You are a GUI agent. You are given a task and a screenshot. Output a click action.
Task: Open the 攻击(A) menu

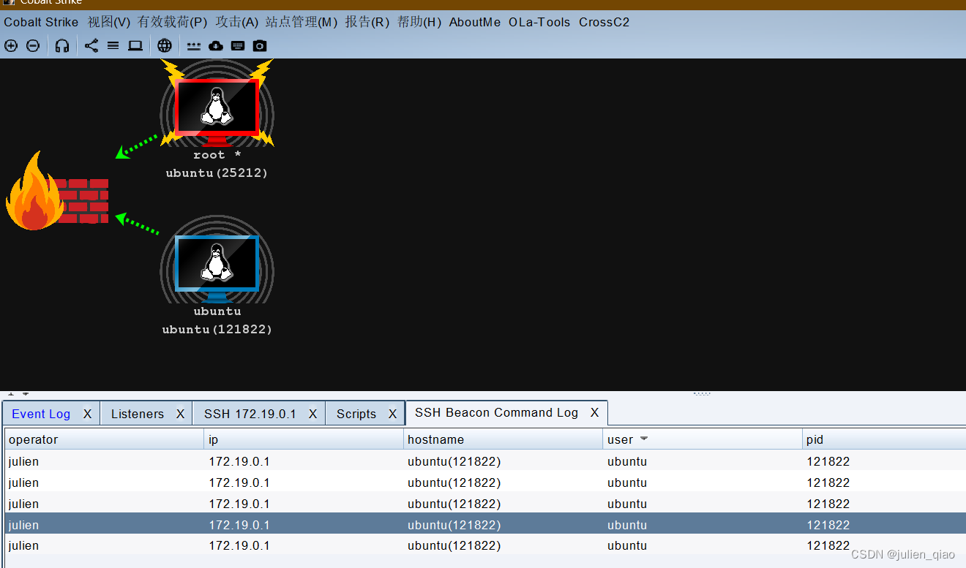pyautogui.click(x=237, y=22)
